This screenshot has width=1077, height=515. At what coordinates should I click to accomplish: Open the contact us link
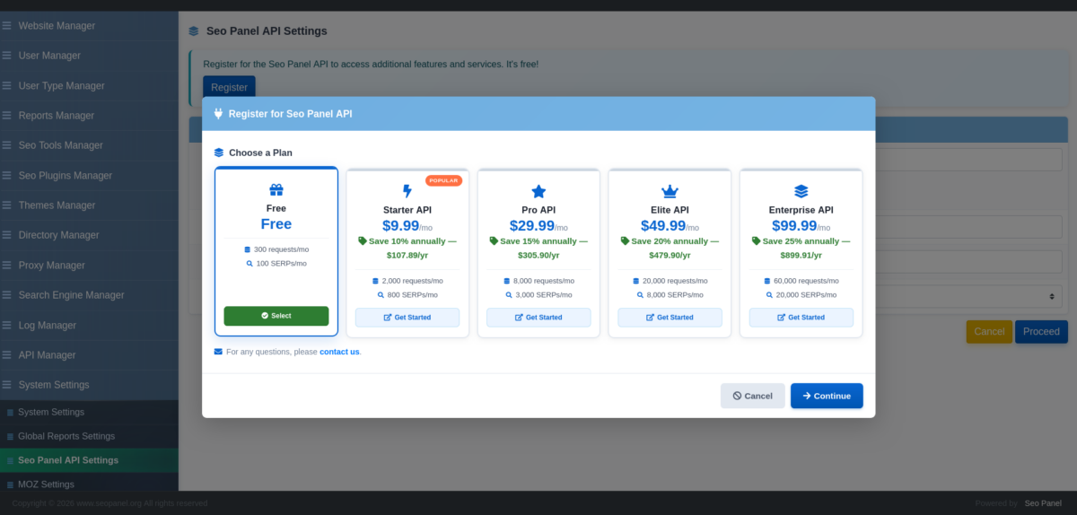tap(339, 352)
